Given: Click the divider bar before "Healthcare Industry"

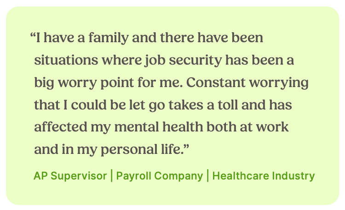Looking at the screenshot, I should pyautogui.click(x=208, y=176).
